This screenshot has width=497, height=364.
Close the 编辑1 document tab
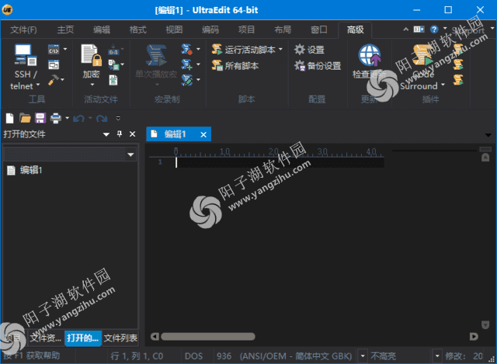click(x=203, y=134)
